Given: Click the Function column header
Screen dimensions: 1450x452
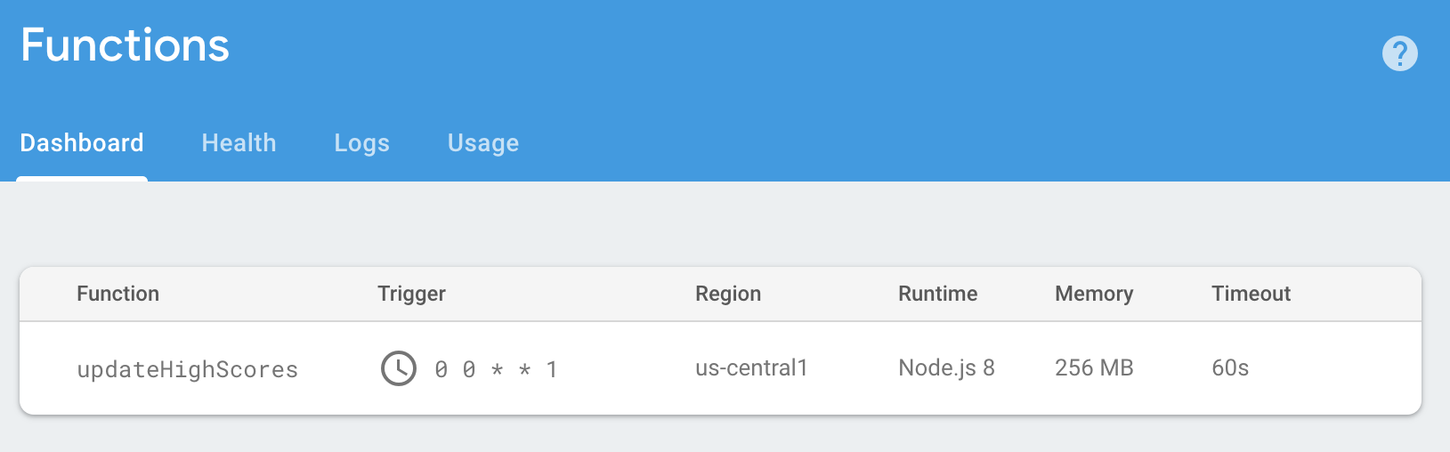Looking at the screenshot, I should pos(118,294).
